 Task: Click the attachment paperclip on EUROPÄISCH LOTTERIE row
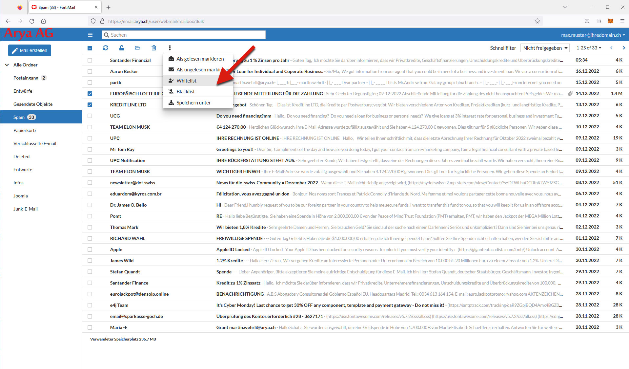coord(570,93)
